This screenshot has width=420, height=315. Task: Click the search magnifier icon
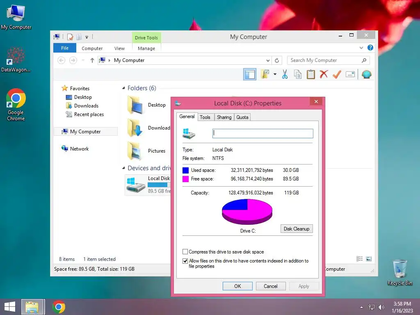[x=364, y=60]
